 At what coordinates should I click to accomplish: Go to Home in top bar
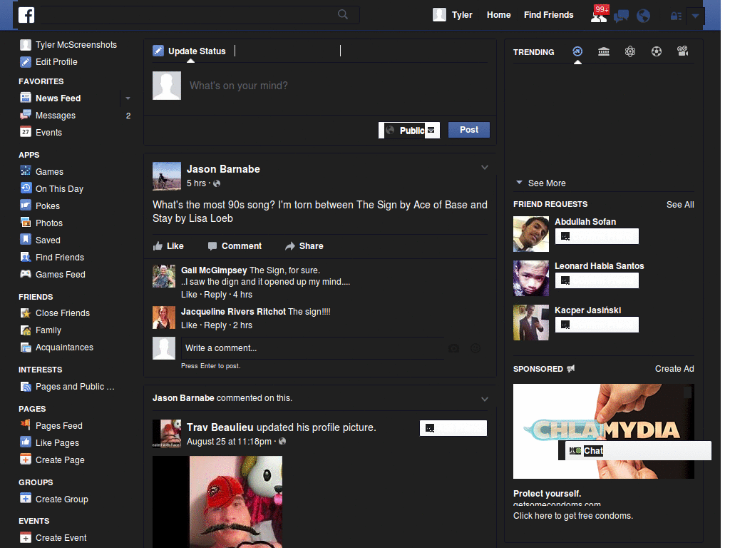[498, 15]
